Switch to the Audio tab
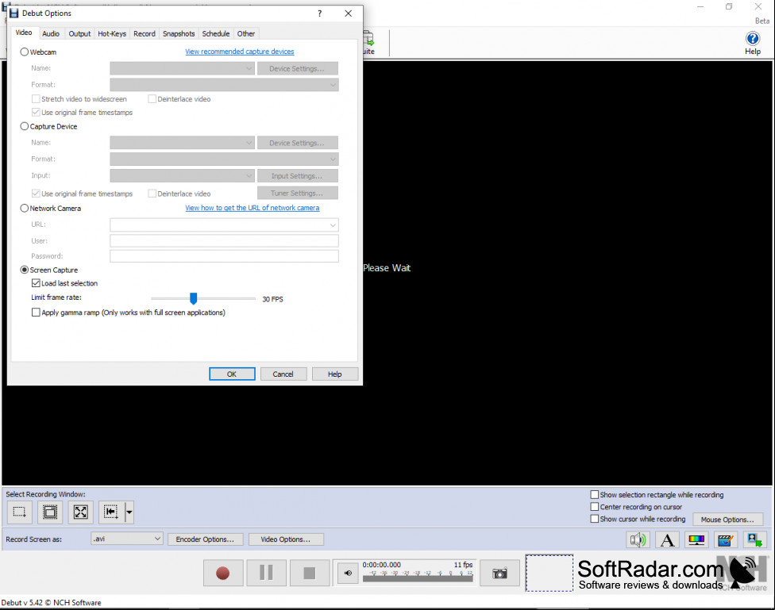This screenshot has width=775, height=610. point(50,33)
